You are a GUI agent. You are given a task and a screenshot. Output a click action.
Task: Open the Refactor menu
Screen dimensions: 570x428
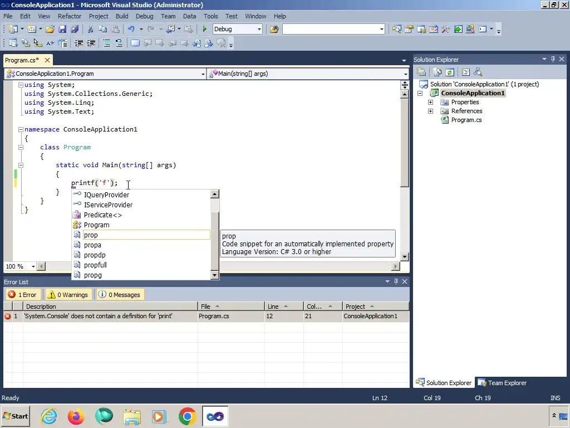click(x=70, y=16)
